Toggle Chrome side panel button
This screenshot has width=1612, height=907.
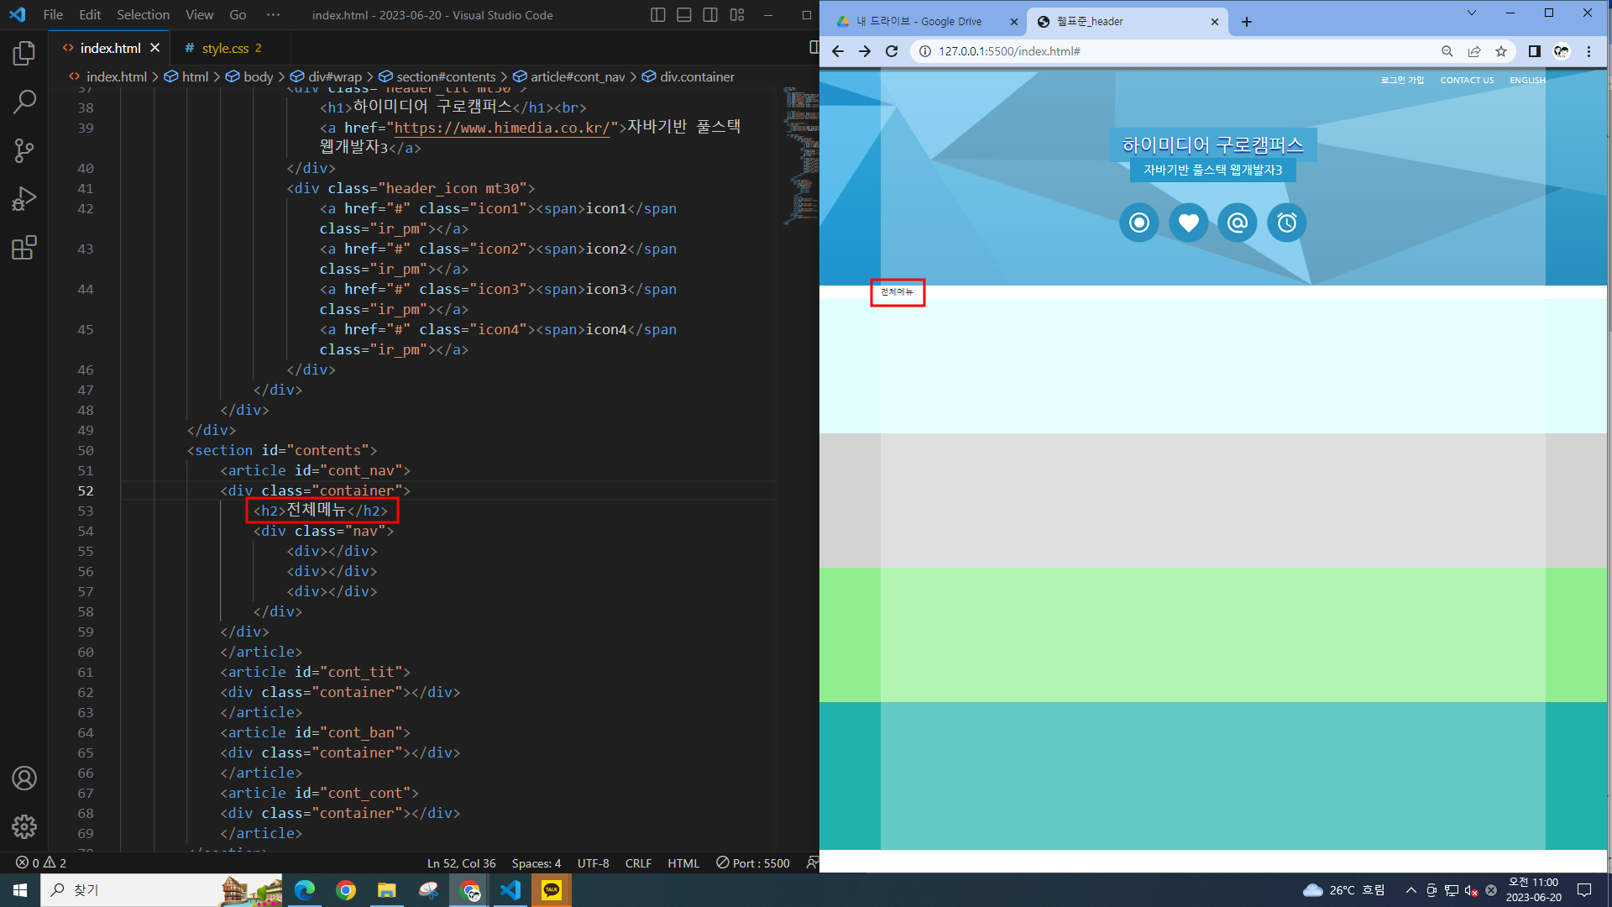point(1534,51)
